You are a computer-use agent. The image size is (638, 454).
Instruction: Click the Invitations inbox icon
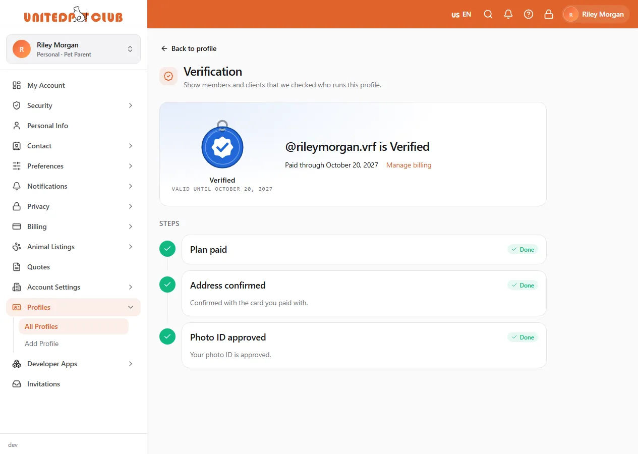tap(17, 384)
